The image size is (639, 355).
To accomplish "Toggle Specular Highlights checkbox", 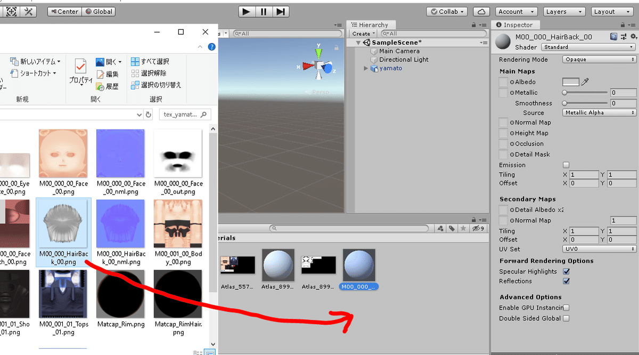I will click(566, 271).
